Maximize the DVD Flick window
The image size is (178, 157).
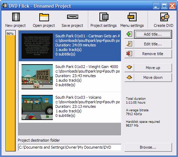pos(164,6)
